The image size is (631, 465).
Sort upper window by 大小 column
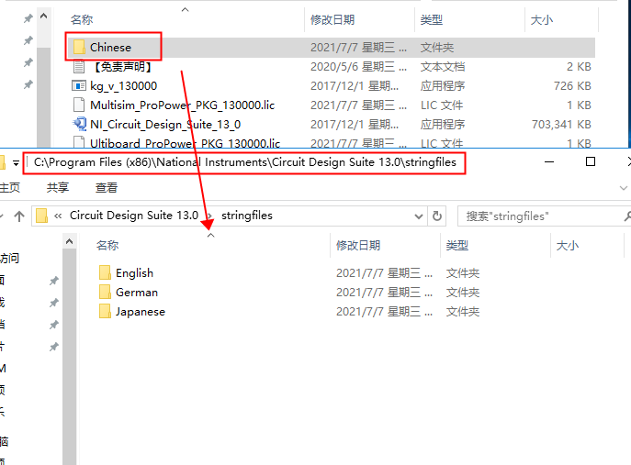click(542, 19)
